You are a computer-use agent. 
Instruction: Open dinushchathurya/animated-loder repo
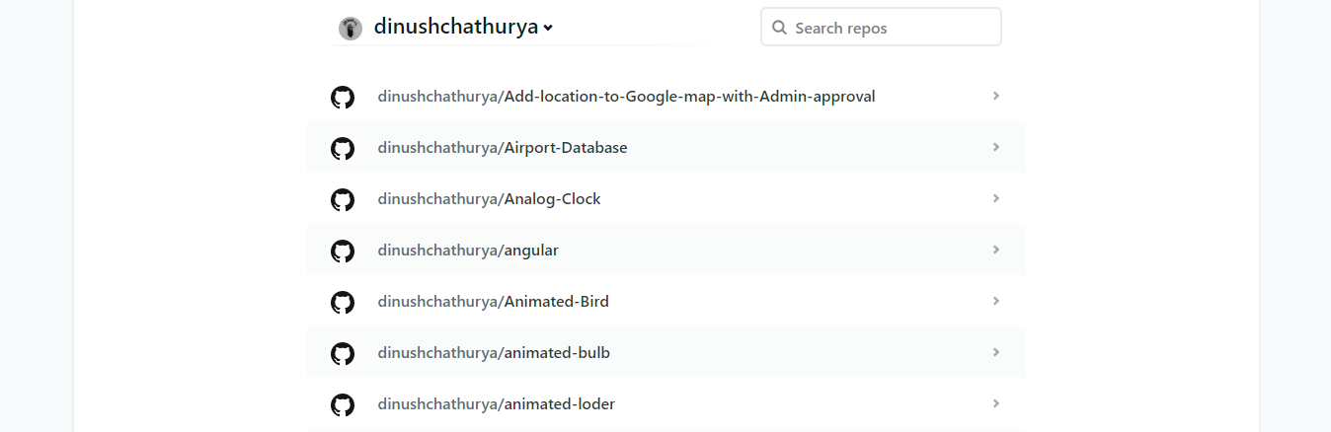click(497, 404)
